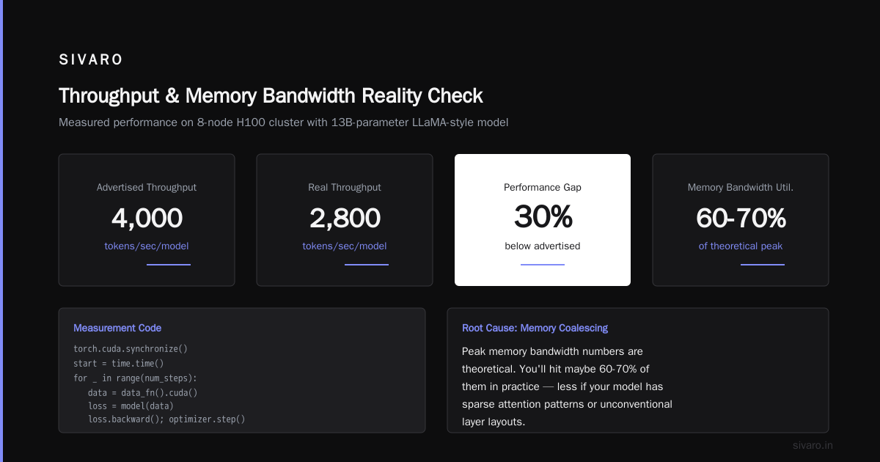Click the loss.backward() code line
The image size is (880, 462).
[x=166, y=419]
